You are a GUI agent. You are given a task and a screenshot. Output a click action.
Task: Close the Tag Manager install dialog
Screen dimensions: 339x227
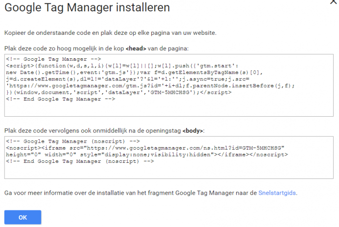(x=334, y=2)
